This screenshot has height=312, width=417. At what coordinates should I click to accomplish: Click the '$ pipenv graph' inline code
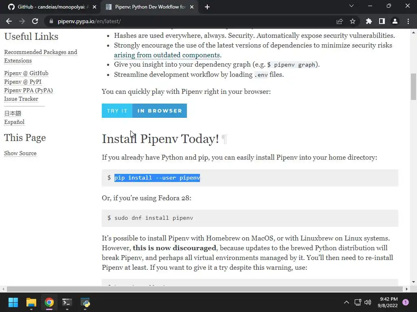[291, 65]
